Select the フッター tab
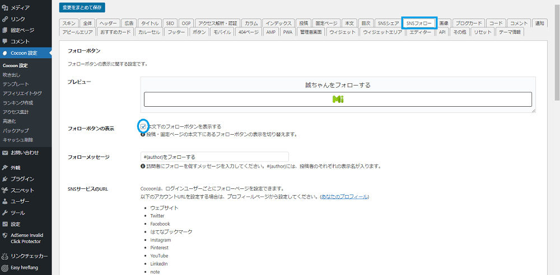Image resolution: width=560 pixels, height=275 pixels. (x=176, y=32)
